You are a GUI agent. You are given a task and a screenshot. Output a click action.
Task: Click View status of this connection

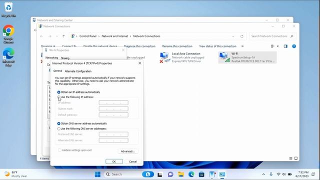click(218, 46)
